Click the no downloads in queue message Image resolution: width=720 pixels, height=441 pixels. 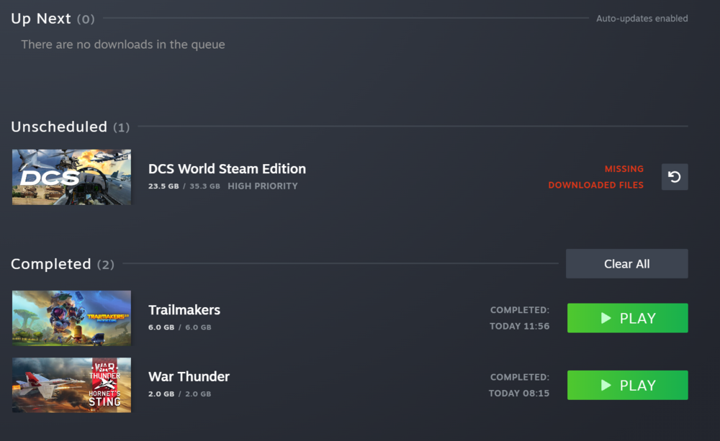123,45
